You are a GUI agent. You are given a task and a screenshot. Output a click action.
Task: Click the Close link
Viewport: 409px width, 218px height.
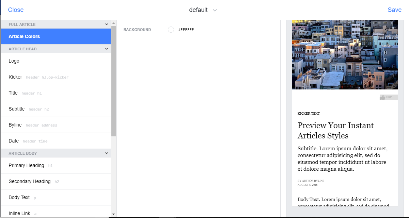pyautogui.click(x=16, y=10)
